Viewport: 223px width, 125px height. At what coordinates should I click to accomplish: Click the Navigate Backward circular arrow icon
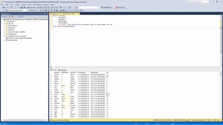[x=4, y=8]
